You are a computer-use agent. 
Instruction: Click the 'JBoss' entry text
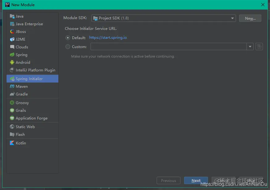tap(21, 32)
